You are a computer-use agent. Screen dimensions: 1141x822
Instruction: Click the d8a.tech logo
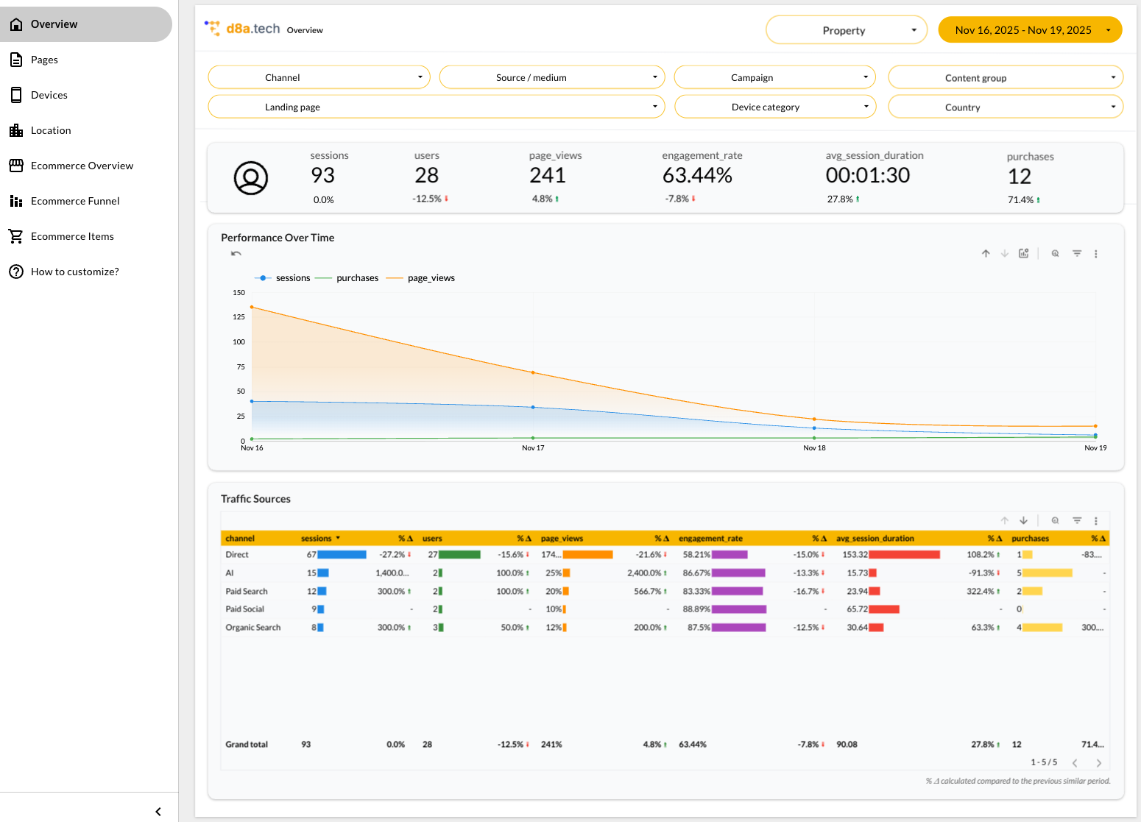coord(242,29)
